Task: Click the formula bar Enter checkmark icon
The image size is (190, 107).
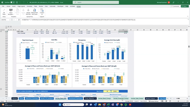Action: (16, 20)
